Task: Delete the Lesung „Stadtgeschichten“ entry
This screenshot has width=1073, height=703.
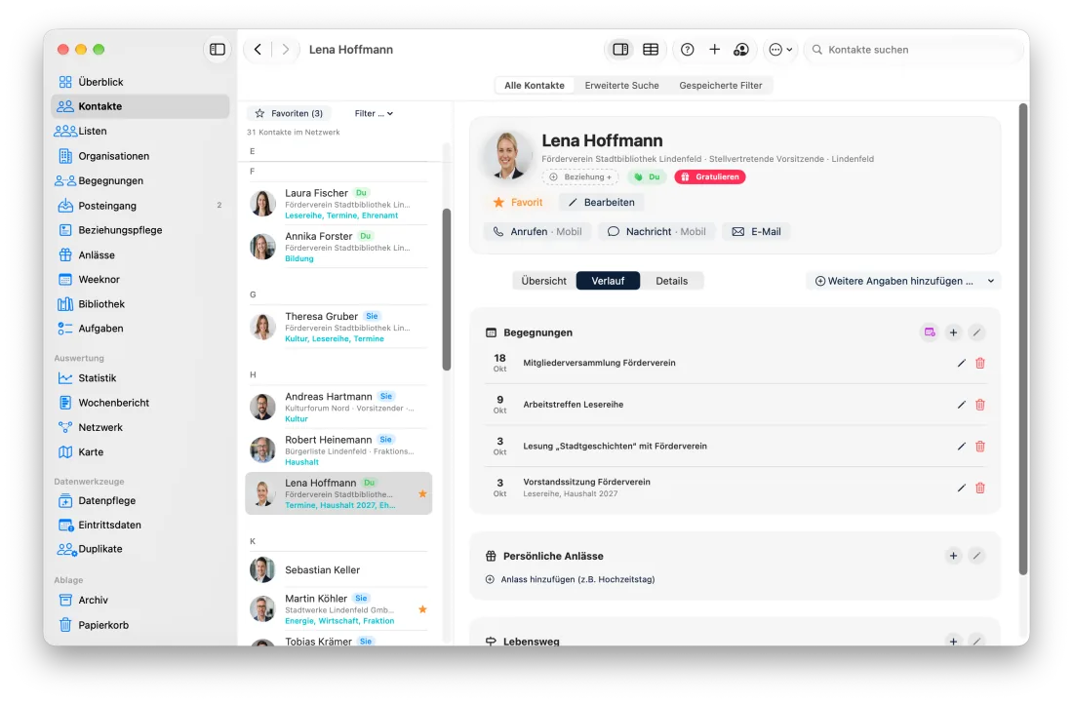Action: [980, 447]
